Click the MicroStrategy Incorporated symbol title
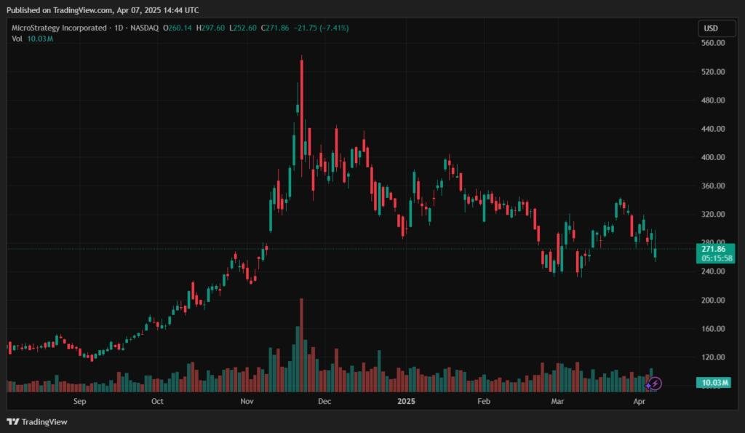Image resolution: width=745 pixels, height=433 pixels. [x=57, y=28]
